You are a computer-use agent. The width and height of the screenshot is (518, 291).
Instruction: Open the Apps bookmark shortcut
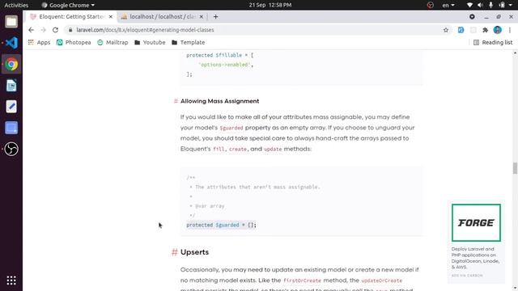point(39,42)
